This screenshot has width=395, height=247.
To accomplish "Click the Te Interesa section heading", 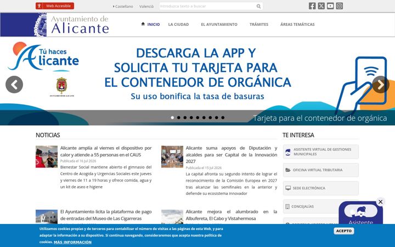I will (298, 135).
